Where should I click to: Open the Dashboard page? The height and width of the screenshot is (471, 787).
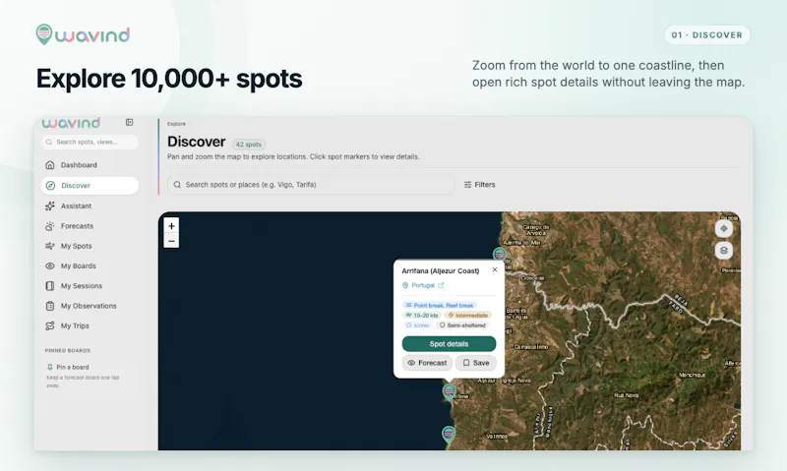90,165
